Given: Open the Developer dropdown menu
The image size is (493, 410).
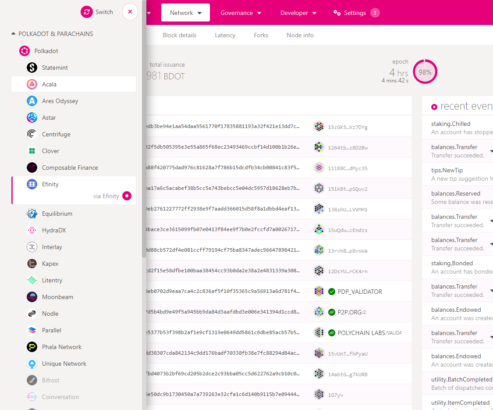Looking at the screenshot, I should pyautogui.click(x=298, y=13).
